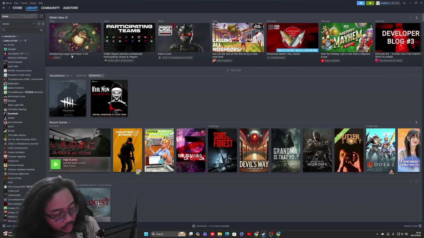
Task: Open wallet balance Rp 0,15
Action: click(x=395, y=3)
